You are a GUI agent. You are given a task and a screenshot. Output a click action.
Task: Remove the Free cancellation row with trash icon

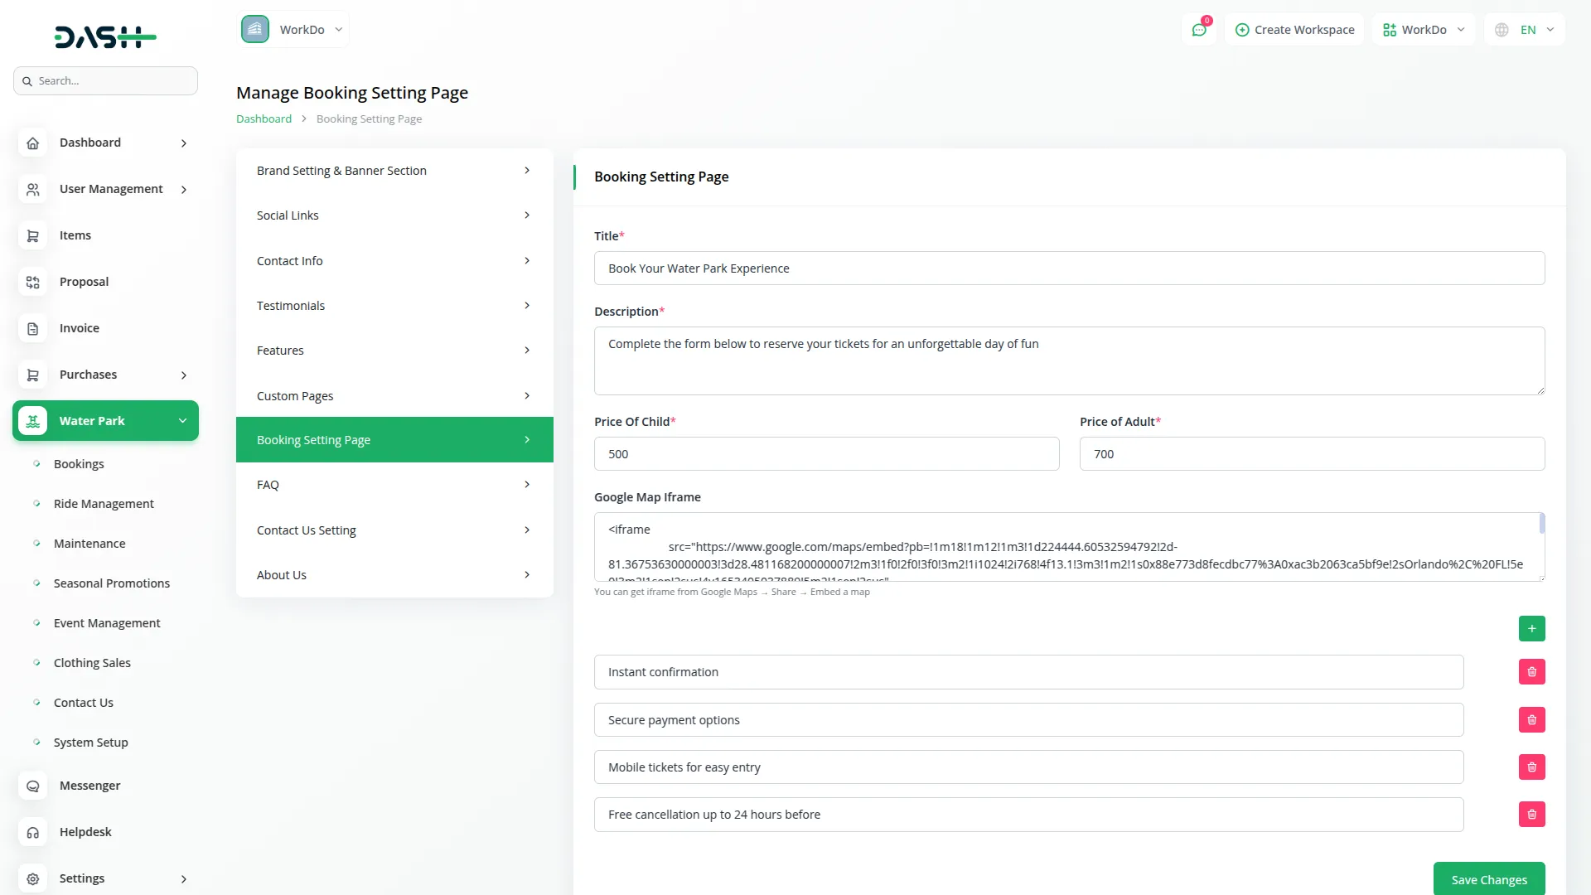click(x=1531, y=815)
